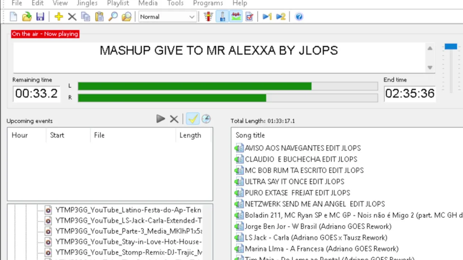Play the selected upcoming event

[161, 119]
